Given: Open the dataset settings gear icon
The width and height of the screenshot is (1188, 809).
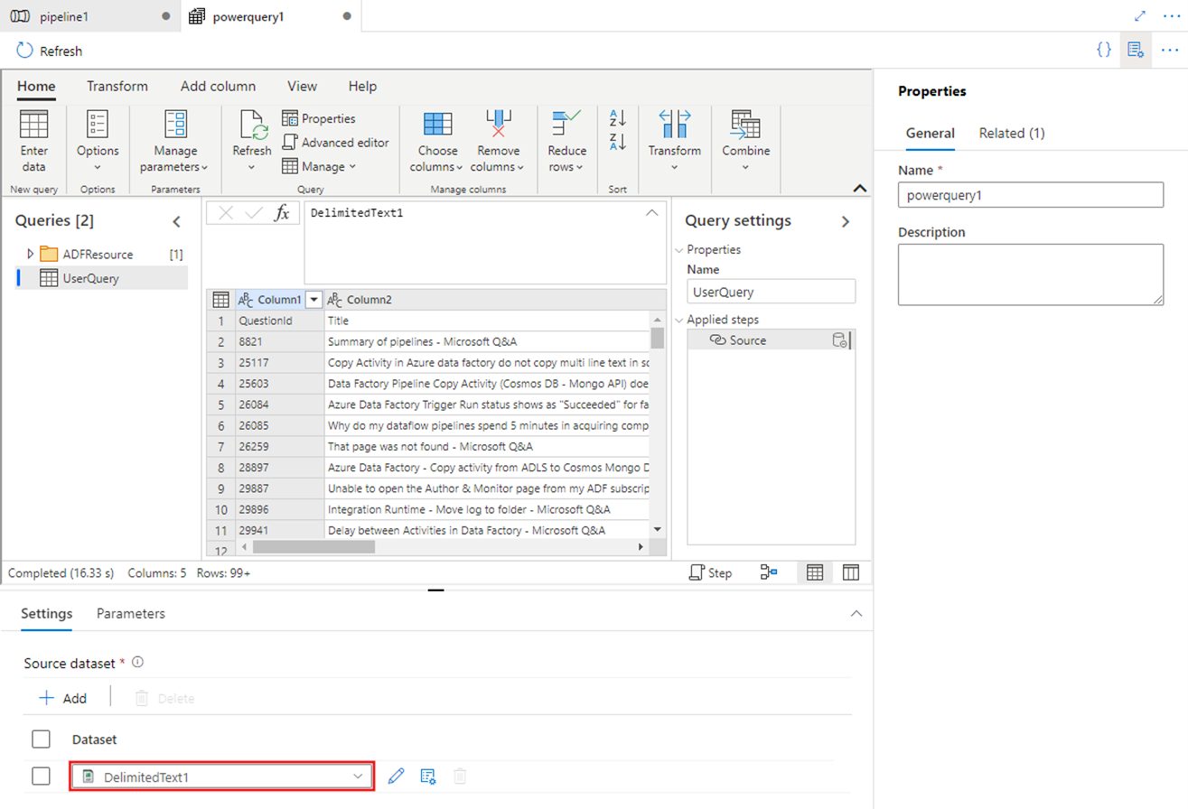Looking at the screenshot, I should pos(427,776).
